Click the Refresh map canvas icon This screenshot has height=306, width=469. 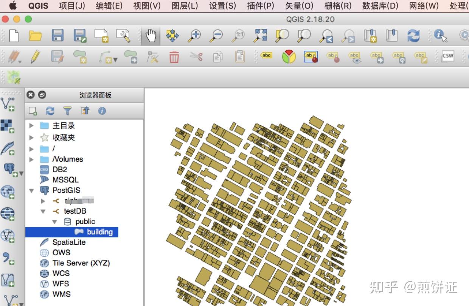tap(414, 35)
